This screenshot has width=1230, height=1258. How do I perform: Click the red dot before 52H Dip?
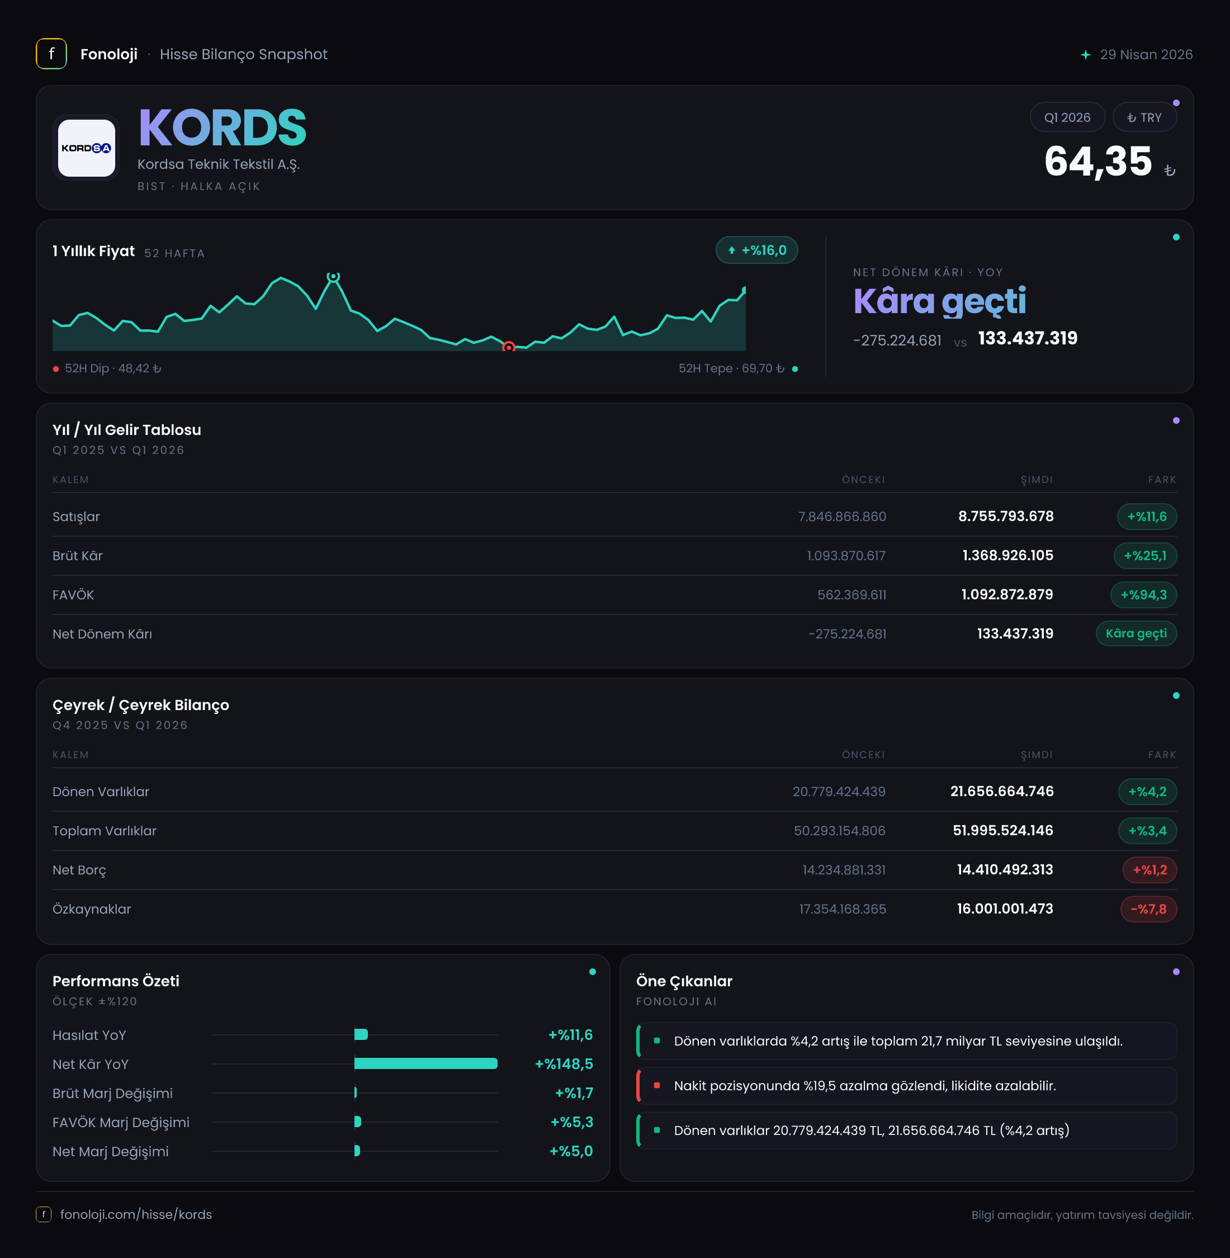[56, 369]
